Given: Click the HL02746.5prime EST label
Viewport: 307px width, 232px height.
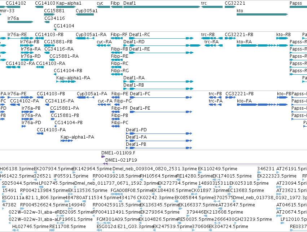Looking at the screenshot, I should tap(30, 227).
